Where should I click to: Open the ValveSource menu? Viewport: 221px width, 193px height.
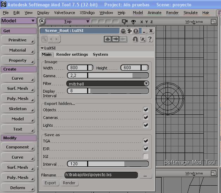point(65,13)
